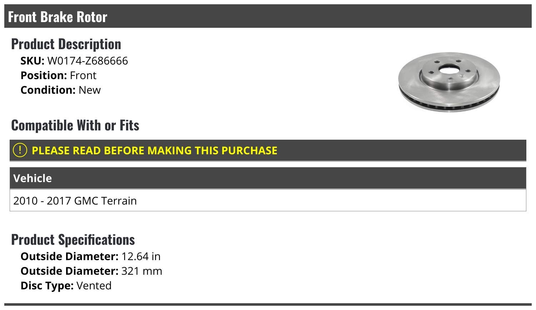Select the SKU number W0174-Z686666
This screenshot has height=310, width=536.
pyautogui.click(x=88, y=61)
